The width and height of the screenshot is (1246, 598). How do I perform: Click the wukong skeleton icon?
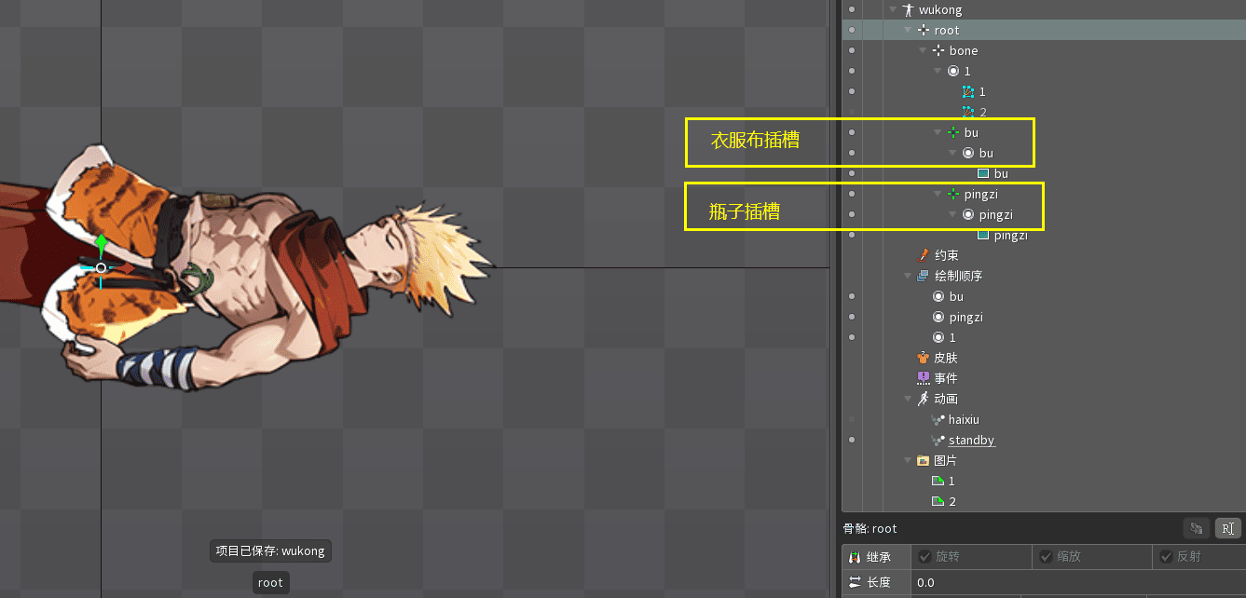click(907, 9)
